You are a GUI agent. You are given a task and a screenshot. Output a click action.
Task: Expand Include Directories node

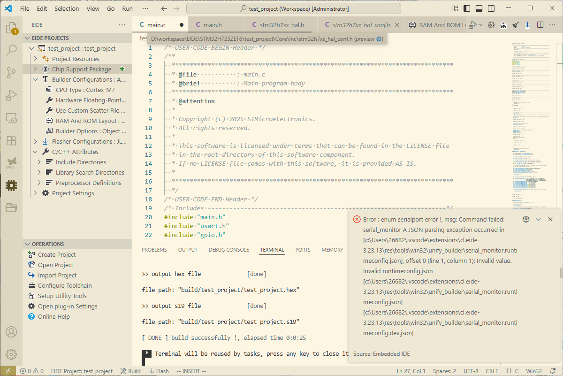39,162
